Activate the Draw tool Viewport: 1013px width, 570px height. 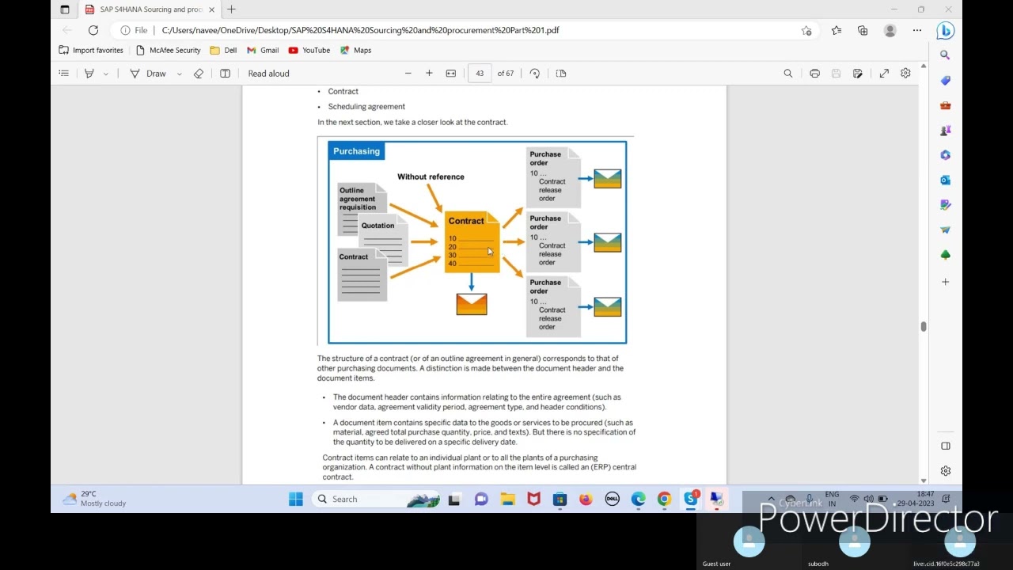(x=148, y=74)
